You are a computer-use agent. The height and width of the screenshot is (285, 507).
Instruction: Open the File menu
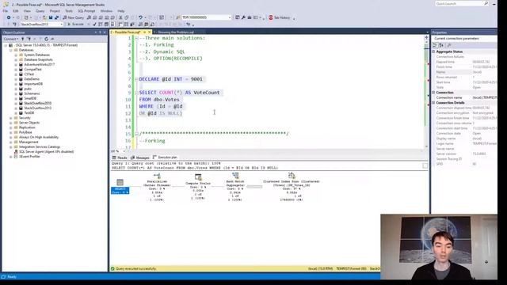click(6, 11)
